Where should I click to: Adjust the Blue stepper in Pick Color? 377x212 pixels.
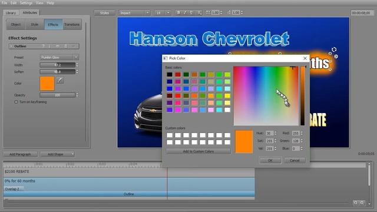coord(302,148)
